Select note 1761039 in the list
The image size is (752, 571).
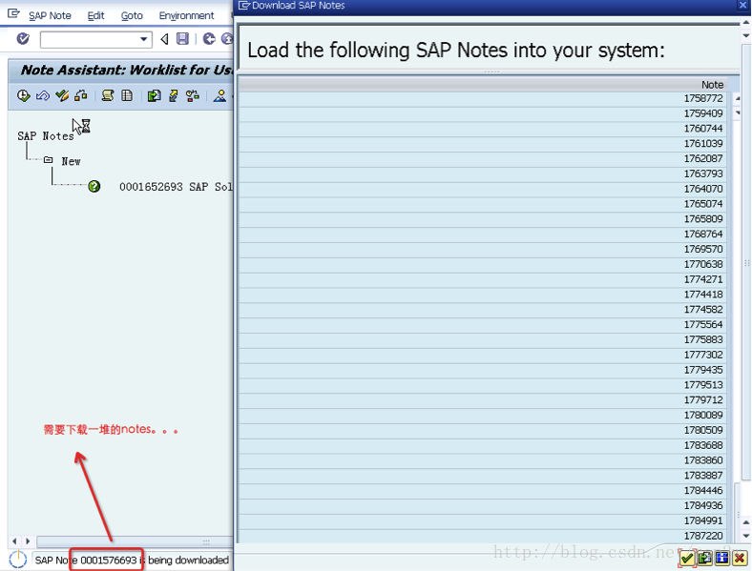coord(483,143)
